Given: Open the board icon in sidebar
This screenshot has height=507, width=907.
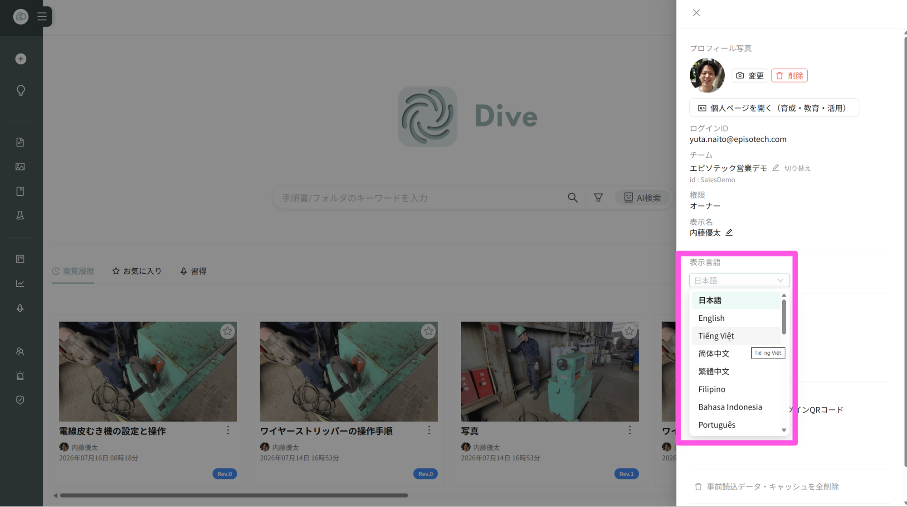Looking at the screenshot, I should tap(20, 259).
